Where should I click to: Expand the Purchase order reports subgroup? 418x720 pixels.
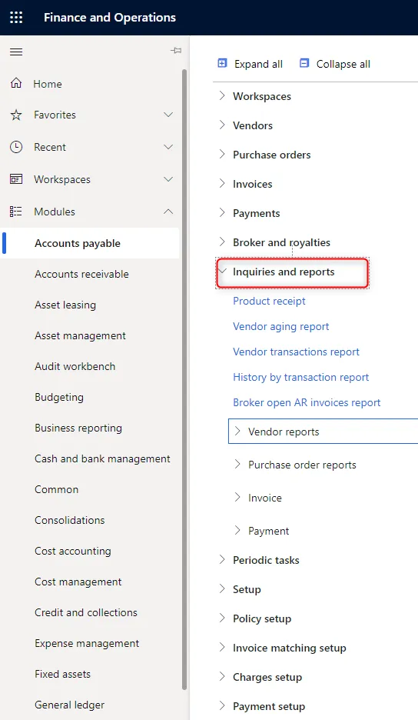point(237,465)
